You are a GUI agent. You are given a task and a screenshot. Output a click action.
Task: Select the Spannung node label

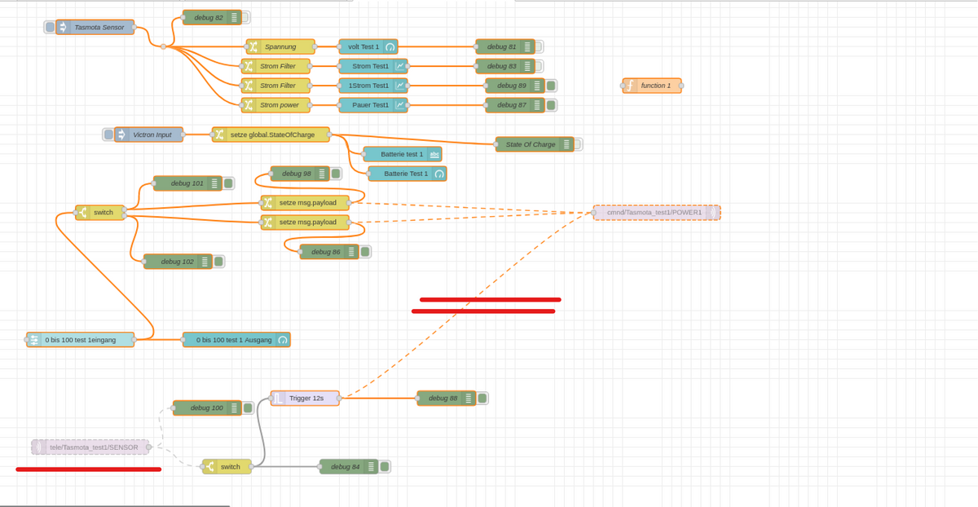[x=280, y=46]
